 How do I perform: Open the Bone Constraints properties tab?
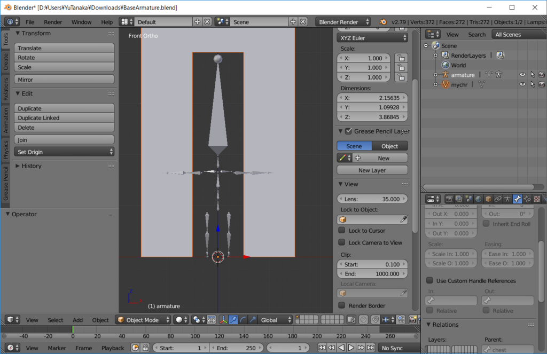(527, 199)
